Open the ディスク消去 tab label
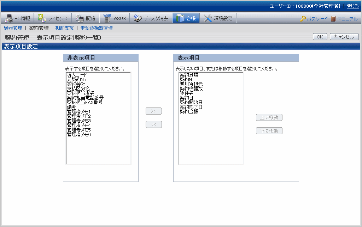362x227 pixels. pyautogui.click(x=156, y=18)
